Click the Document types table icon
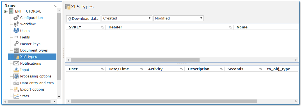The width and height of the screenshot is (302, 107). point(16,50)
